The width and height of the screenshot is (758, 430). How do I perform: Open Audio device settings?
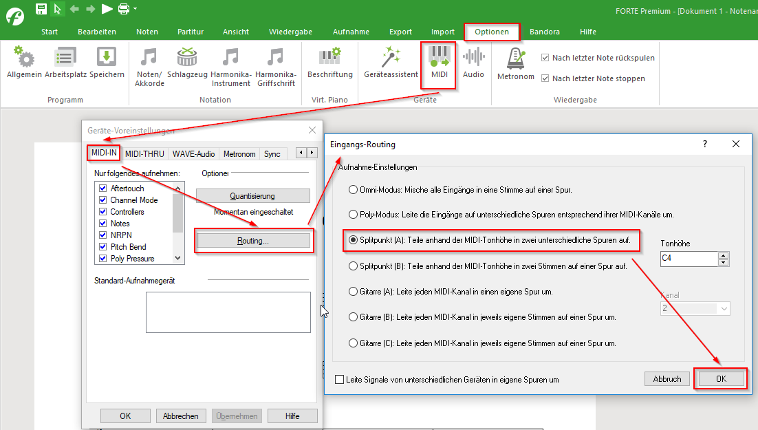pos(473,62)
